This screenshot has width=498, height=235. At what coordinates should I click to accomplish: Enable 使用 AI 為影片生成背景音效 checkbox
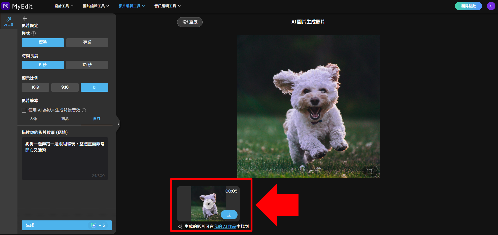pos(24,110)
